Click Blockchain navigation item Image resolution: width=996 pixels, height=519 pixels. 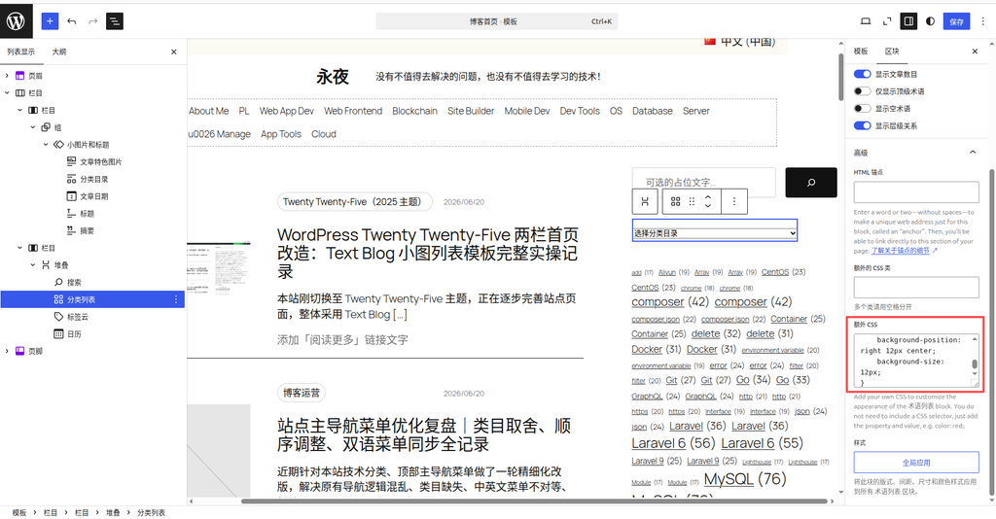click(414, 111)
